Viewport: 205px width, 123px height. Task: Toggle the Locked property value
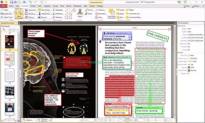(189, 50)
